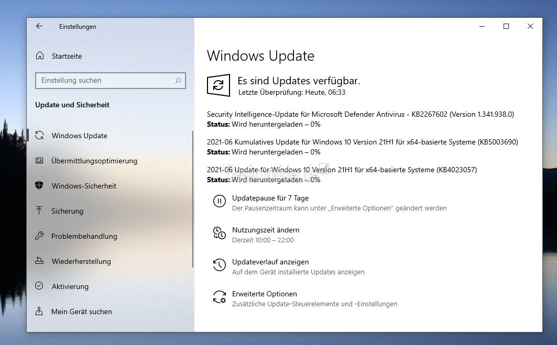
Task: Click the Einstellung suchen search field
Action: 111,81
